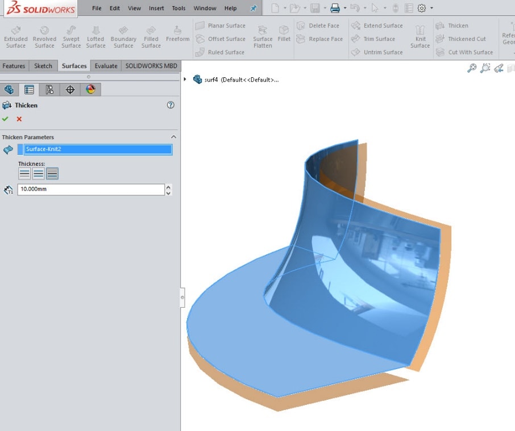Cancel Thicken with red X
The height and width of the screenshot is (431, 515).
(19, 119)
